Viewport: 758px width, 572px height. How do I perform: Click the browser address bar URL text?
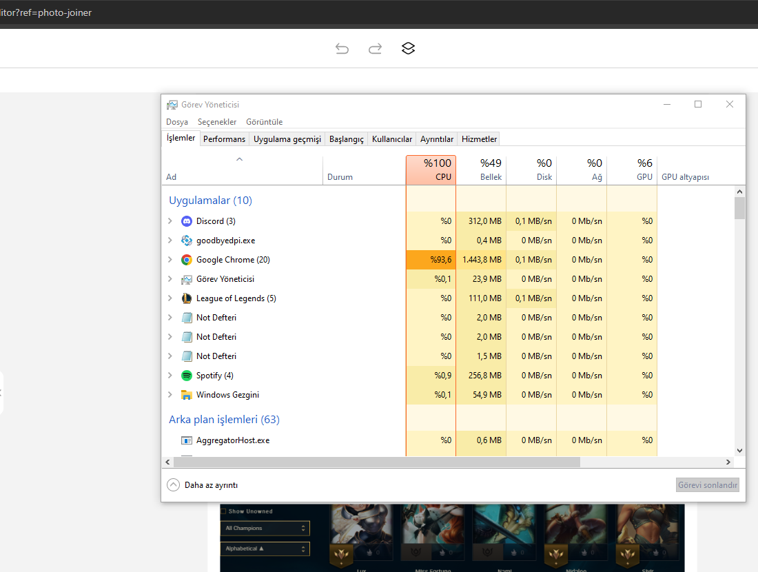click(x=45, y=12)
